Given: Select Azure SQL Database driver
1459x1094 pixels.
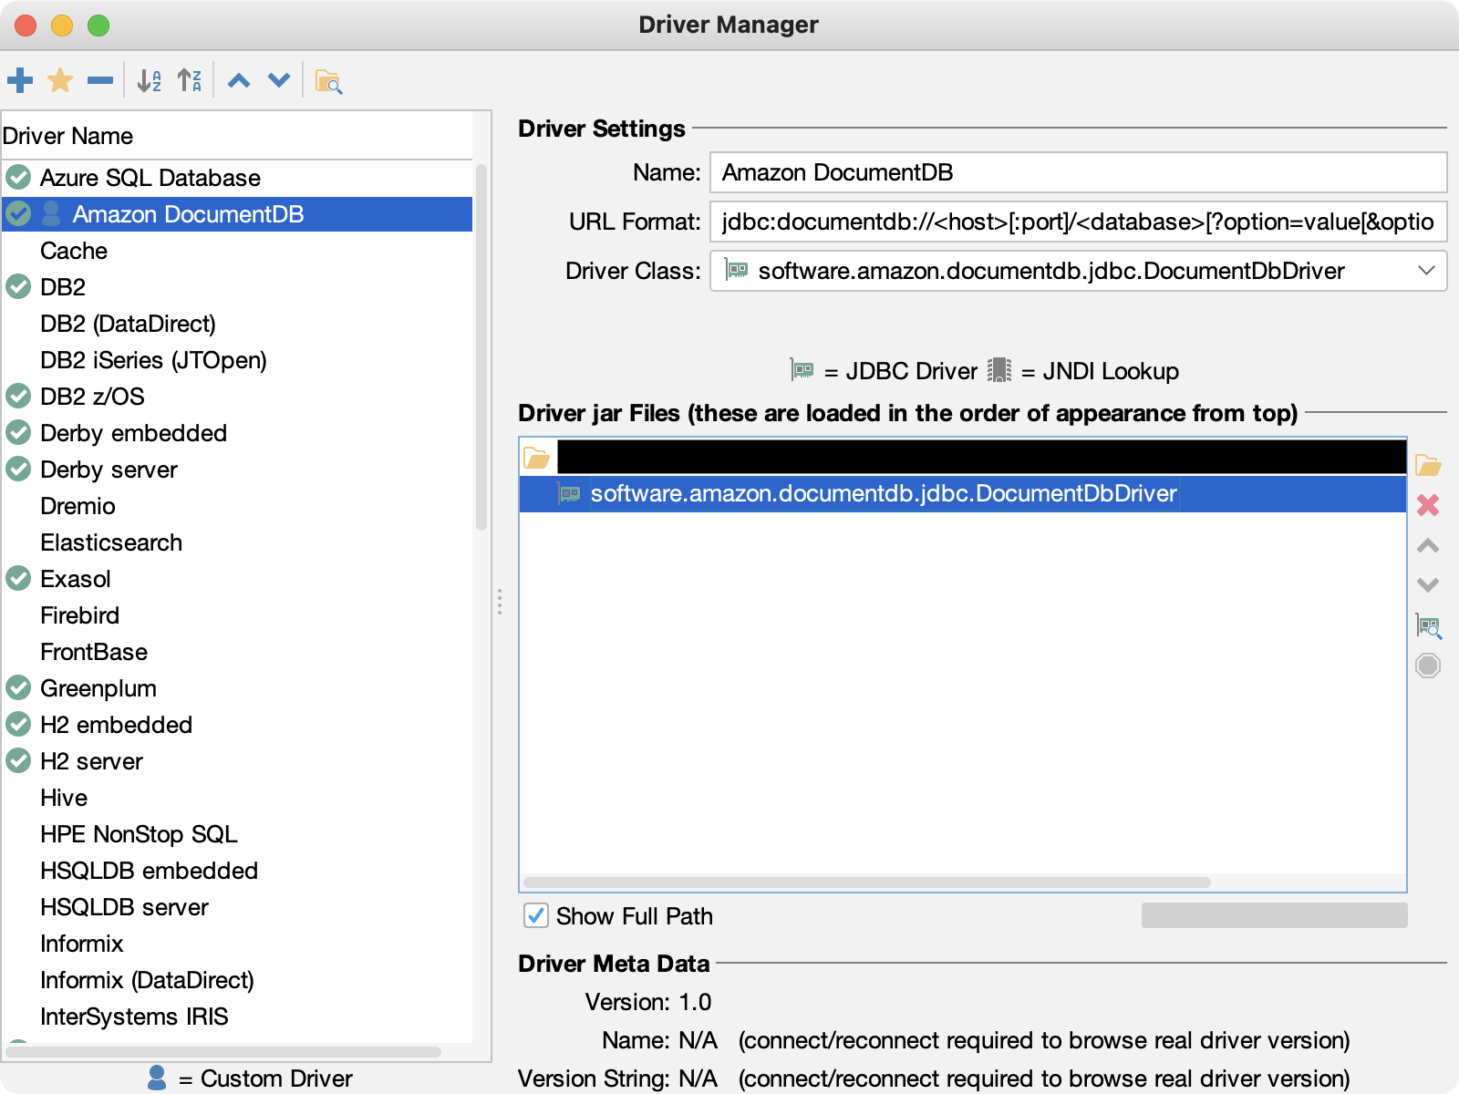Looking at the screenshot, I should tap(237, 178).
